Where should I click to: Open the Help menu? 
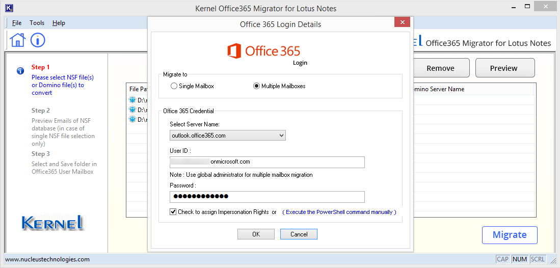(x=59, y=23)
